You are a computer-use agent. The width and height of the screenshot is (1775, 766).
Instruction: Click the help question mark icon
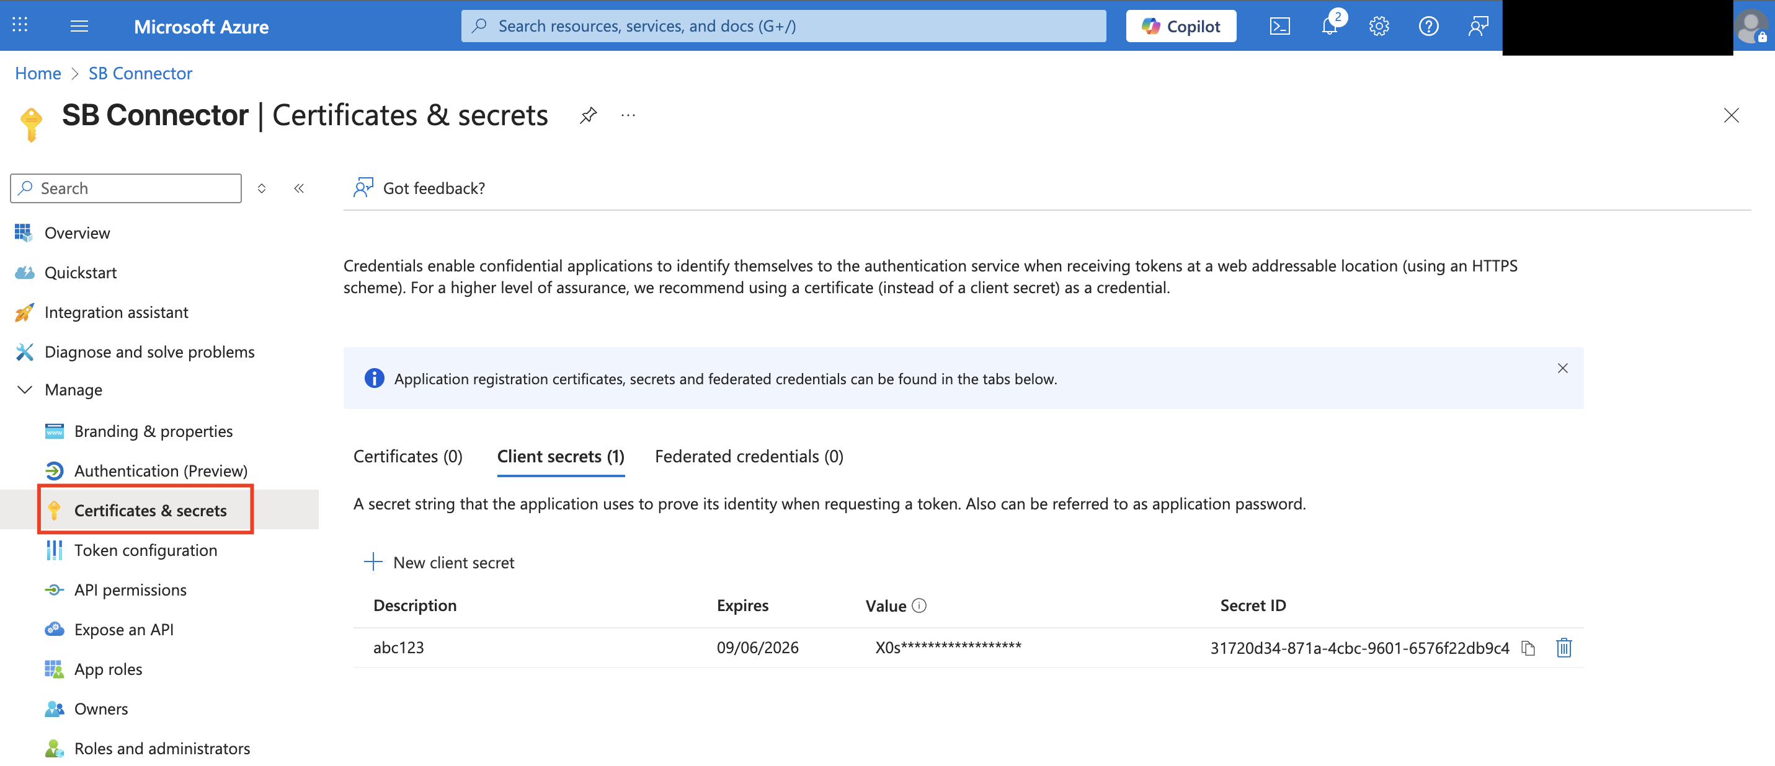pyautogui.click(x=1428, y=26)
